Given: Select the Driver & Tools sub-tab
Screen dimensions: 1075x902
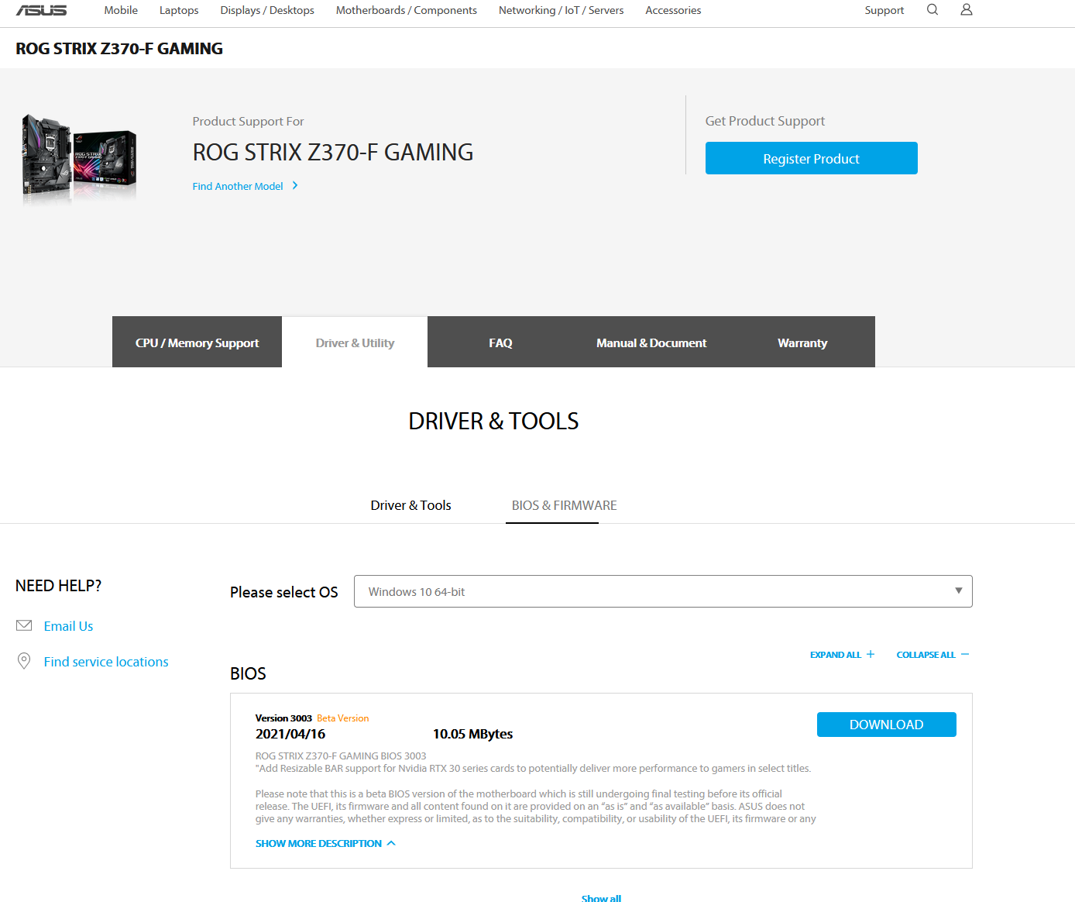Looking at the screenshot, I should point(410,505).
